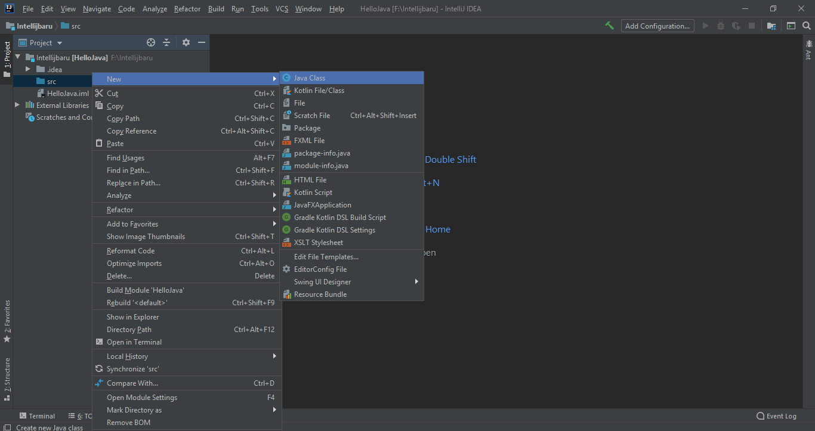Open the Project view selector dropdown
The image size is (815, 431).
point(41,43)
